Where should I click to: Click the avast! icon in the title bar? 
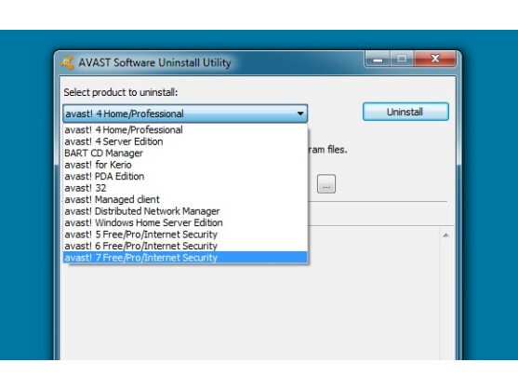point(67,62)
